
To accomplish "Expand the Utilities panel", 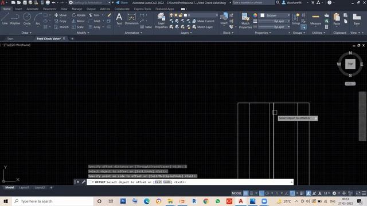I will 319,33.
